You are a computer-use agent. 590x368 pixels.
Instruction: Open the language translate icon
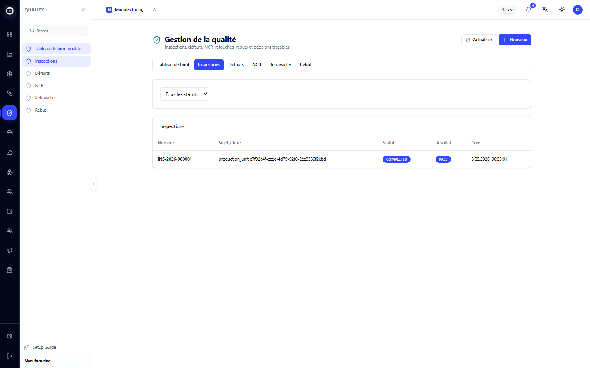[545, 9]
